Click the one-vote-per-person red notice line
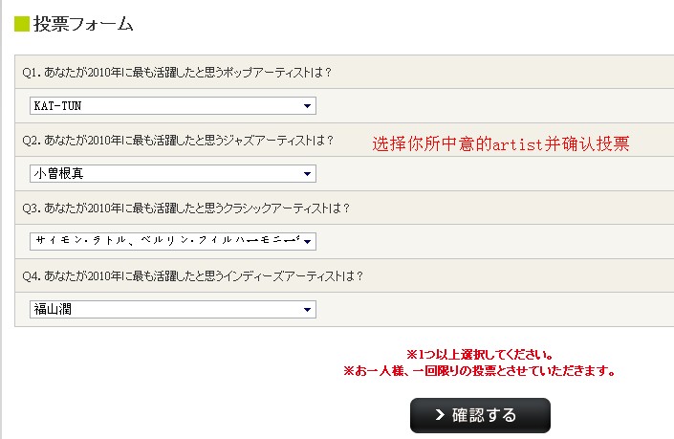Viewport: 674px width, 439px height. 480,371
